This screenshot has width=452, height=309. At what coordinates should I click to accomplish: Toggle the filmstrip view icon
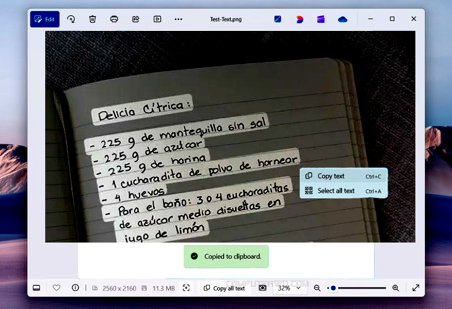[x=37, y=288]
